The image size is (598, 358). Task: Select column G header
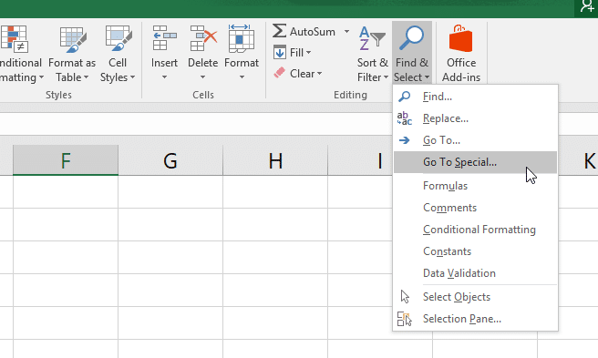pyautogui.click(x=170, y=160)
